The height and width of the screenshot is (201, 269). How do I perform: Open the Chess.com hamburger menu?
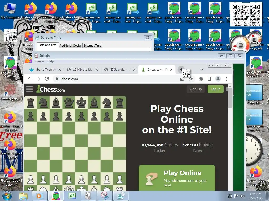(29, 89)
